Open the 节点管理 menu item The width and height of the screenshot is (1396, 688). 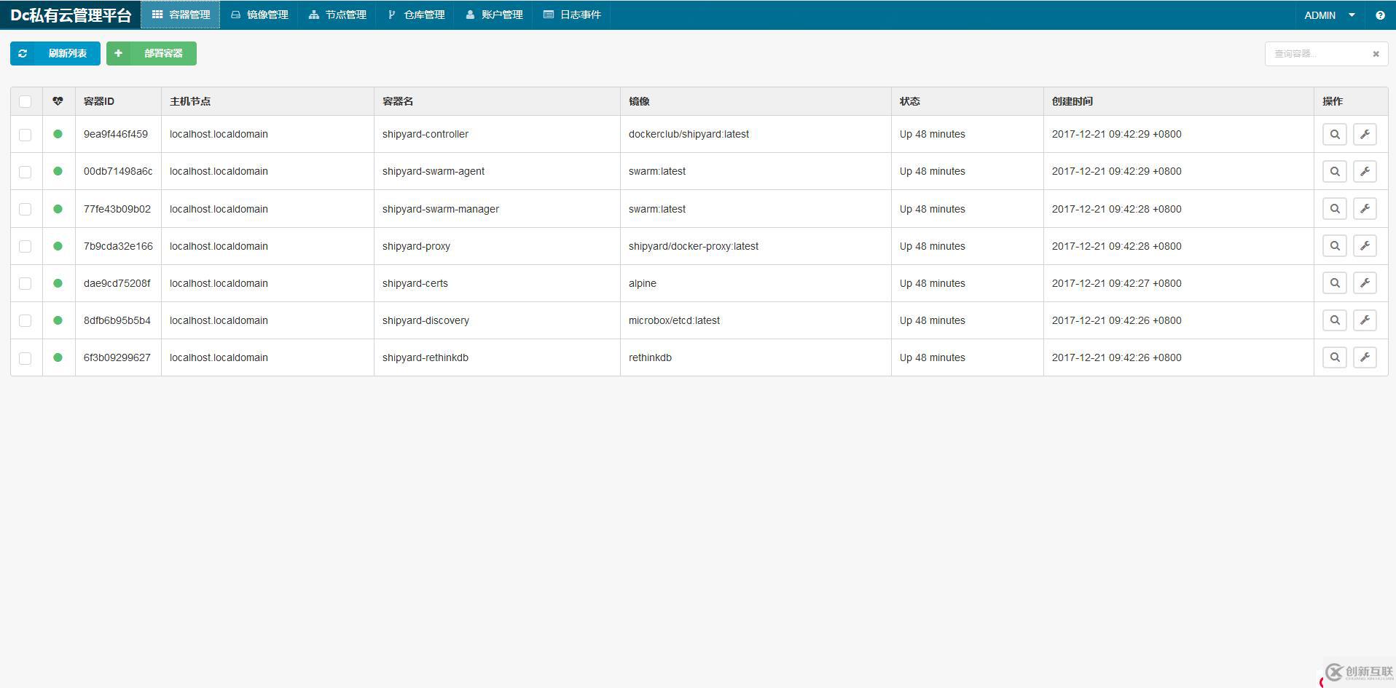[x=337, y=15]
